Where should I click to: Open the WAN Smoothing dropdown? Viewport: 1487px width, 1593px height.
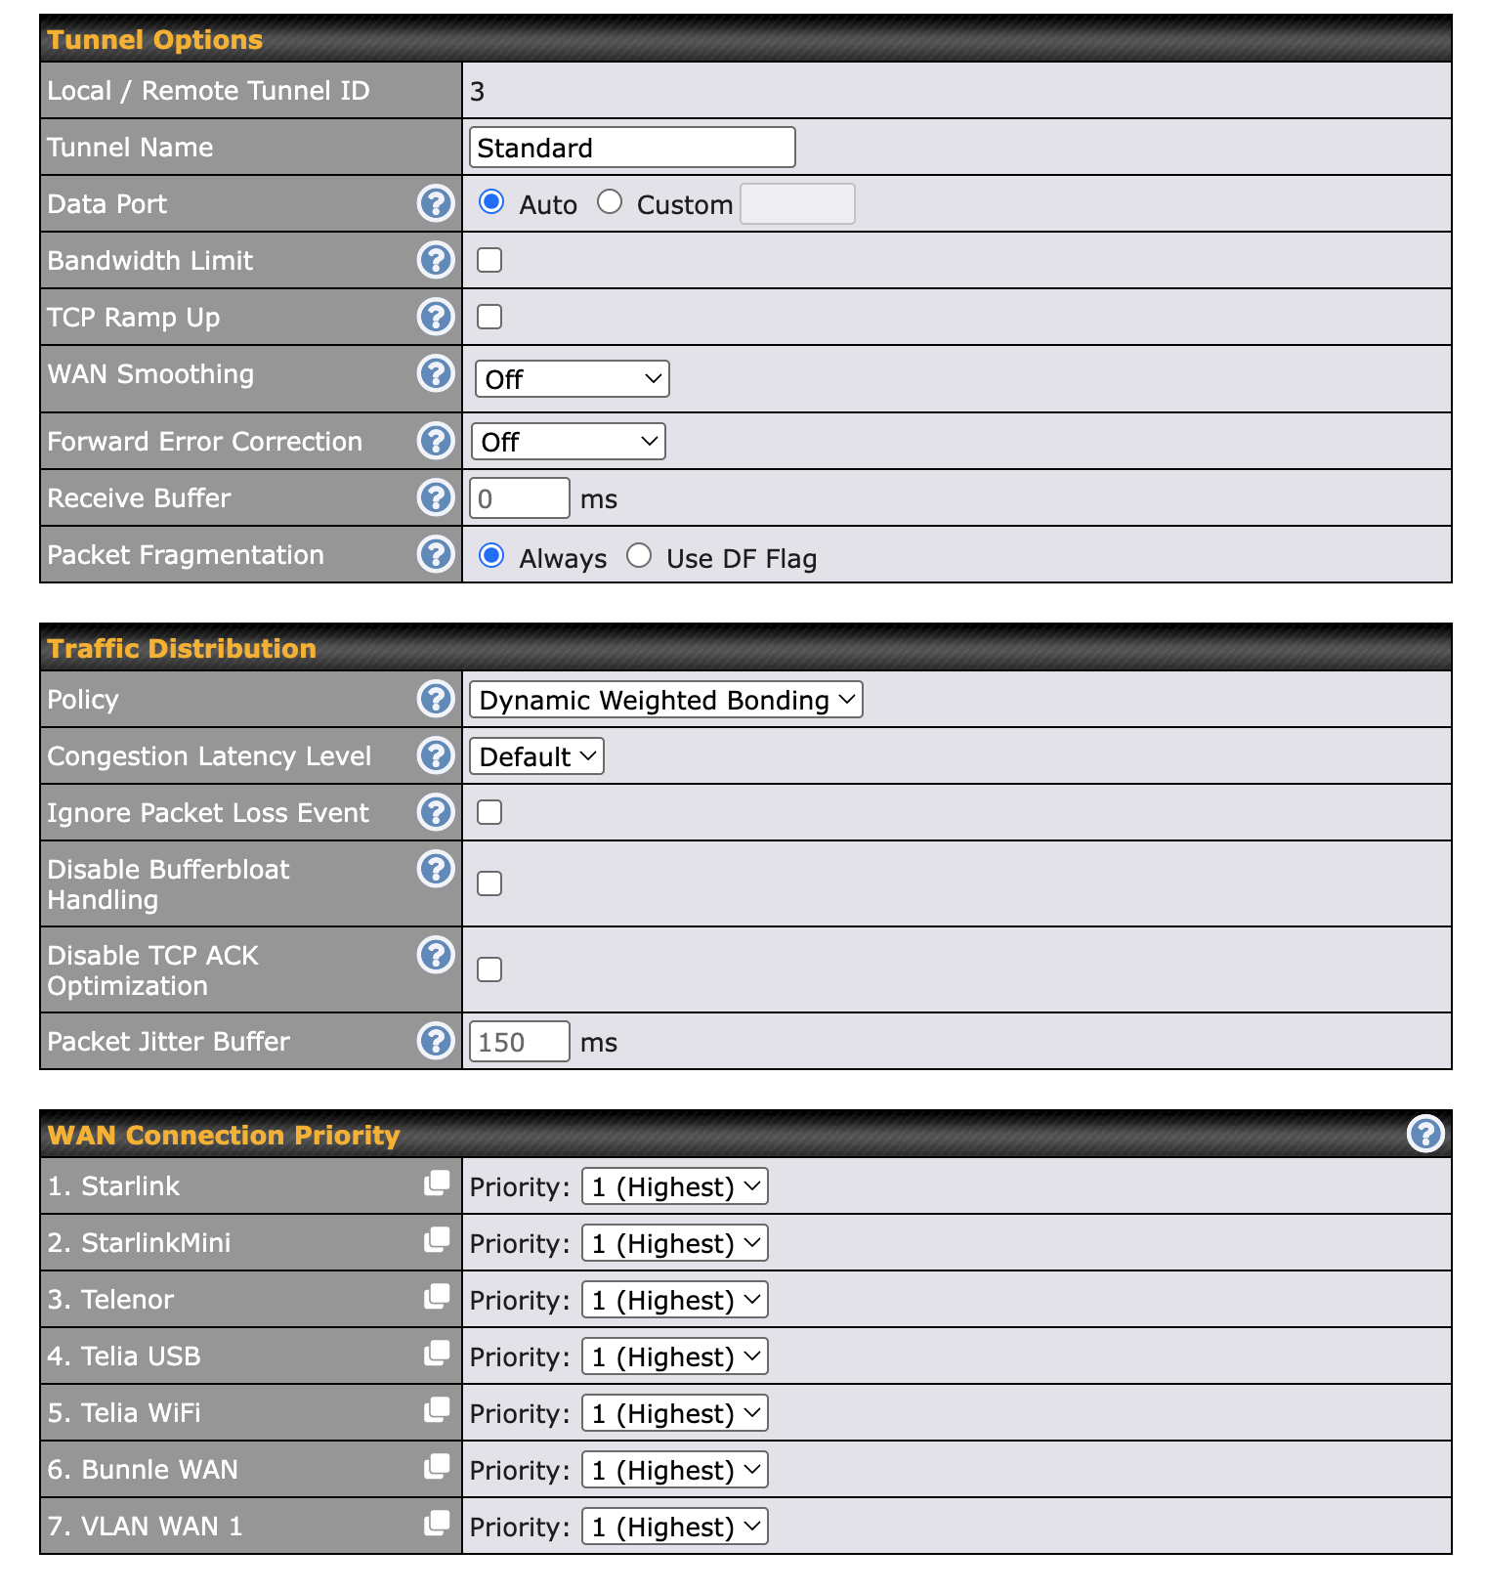click(572, 379)
